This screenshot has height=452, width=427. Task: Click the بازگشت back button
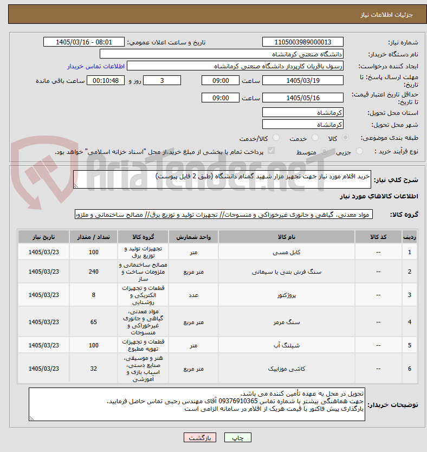(x=200, y=437)
